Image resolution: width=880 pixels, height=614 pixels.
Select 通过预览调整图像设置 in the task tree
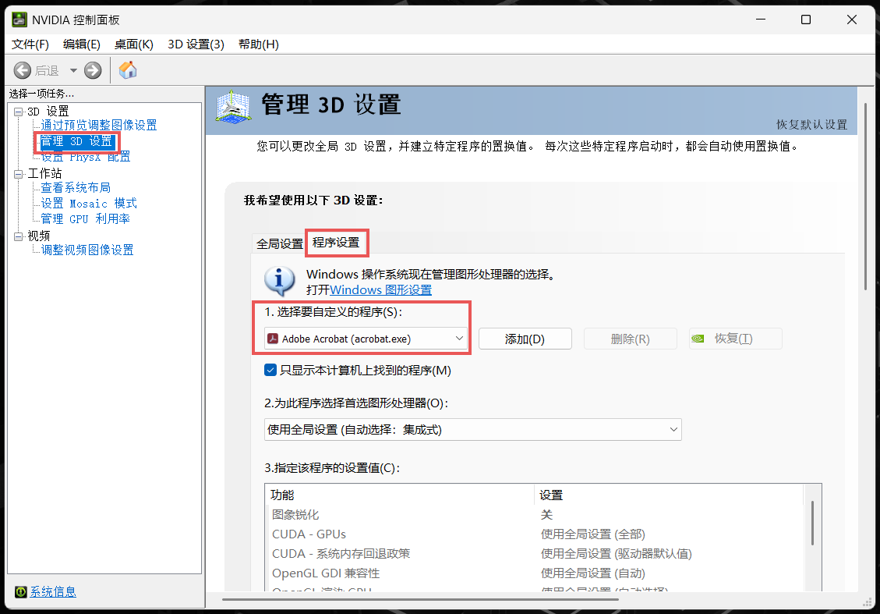click(99, 125)
